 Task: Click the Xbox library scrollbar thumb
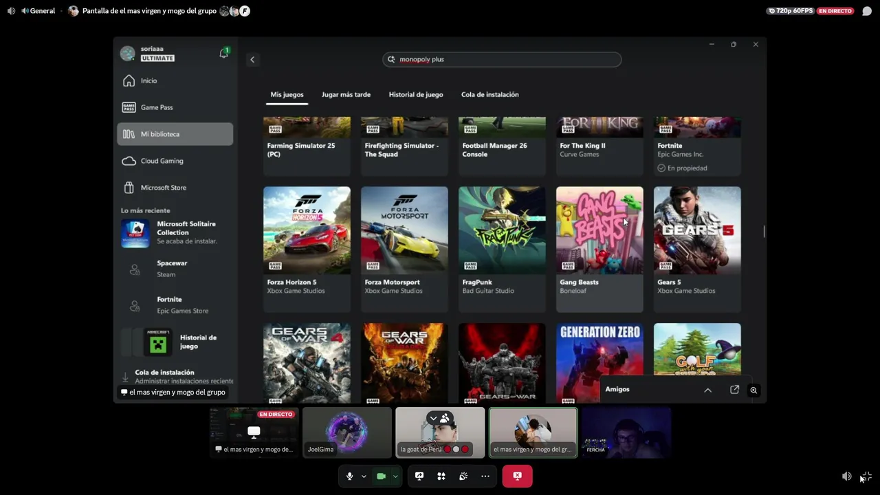click(x=764, y=232)
